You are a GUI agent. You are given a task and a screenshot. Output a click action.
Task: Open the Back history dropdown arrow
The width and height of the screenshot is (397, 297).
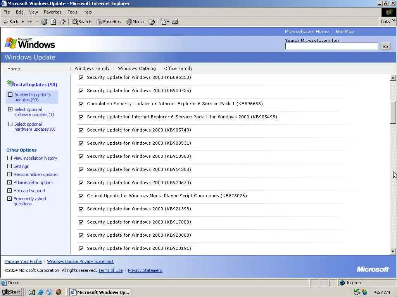[22, 22]
